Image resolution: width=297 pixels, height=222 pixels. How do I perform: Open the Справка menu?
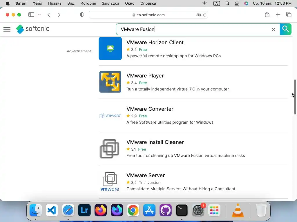148,3
